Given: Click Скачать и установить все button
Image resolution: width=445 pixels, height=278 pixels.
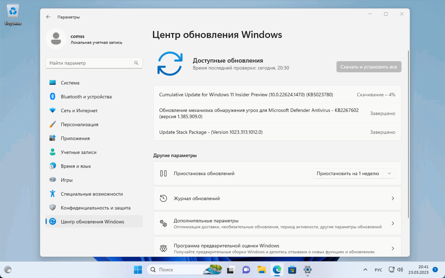Looking at the screenshot, I should (x=369, y=67).
